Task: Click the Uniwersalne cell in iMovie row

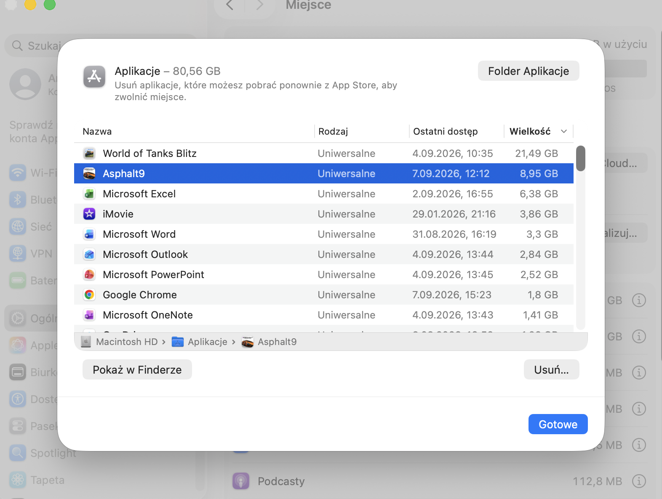Action: pyautogui.click(x=347, y=214)
